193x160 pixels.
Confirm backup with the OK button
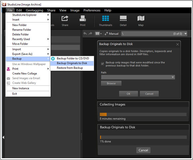[128, 94]
